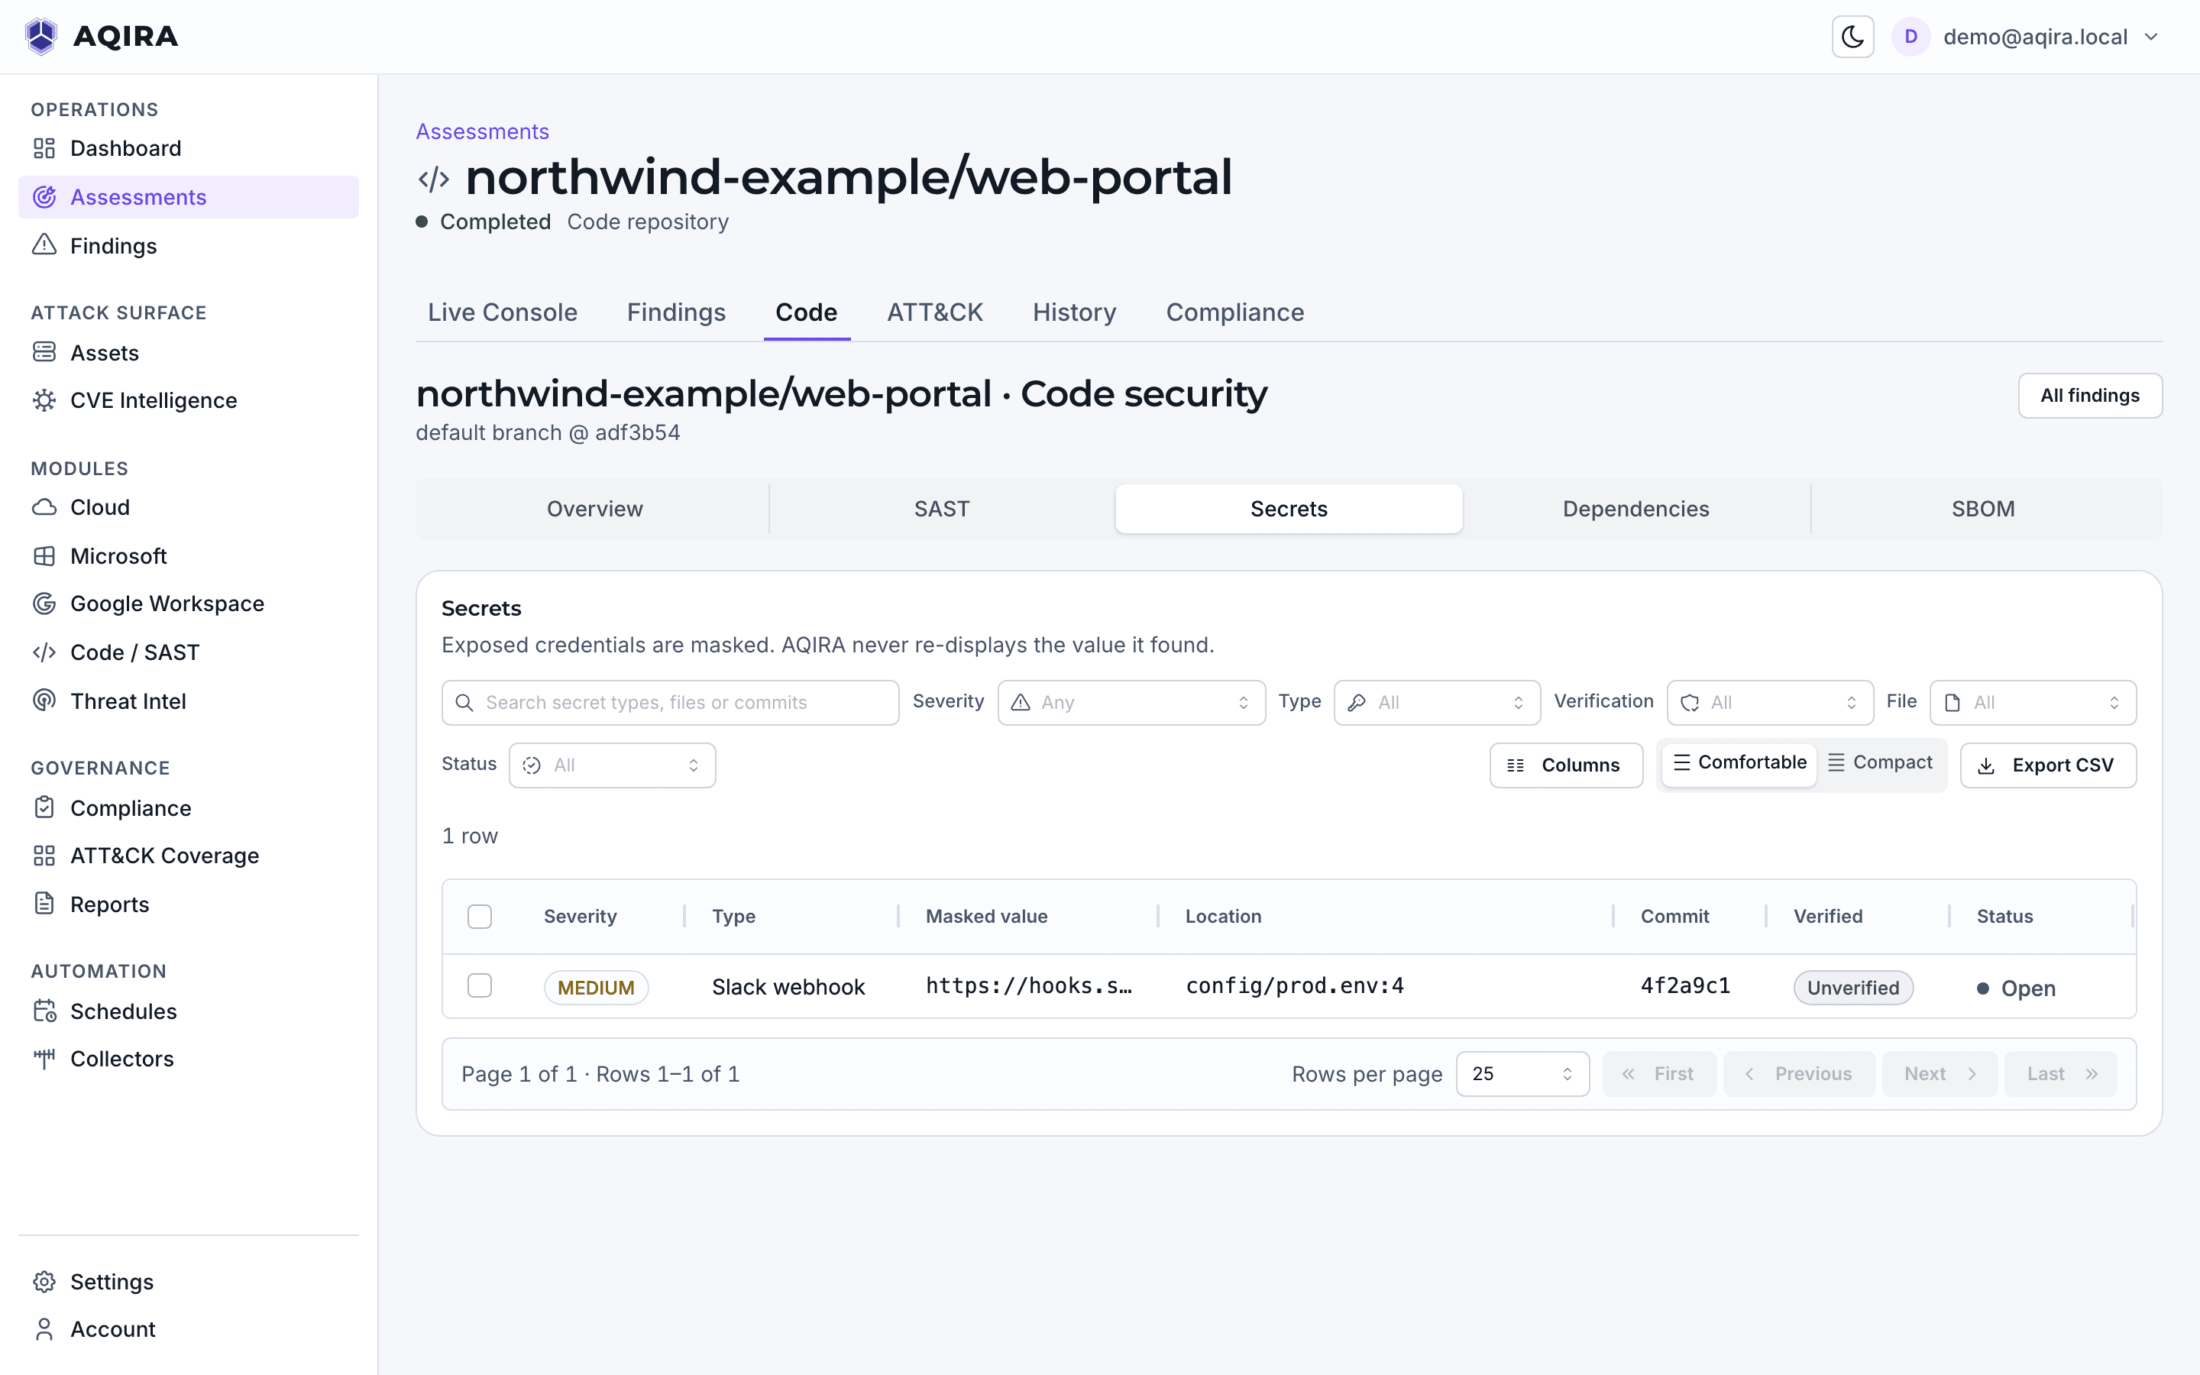The image size is (2200, 1375).
Task: Open the ATT&CK Coverage icon
Action: click(x=44, y=856)
